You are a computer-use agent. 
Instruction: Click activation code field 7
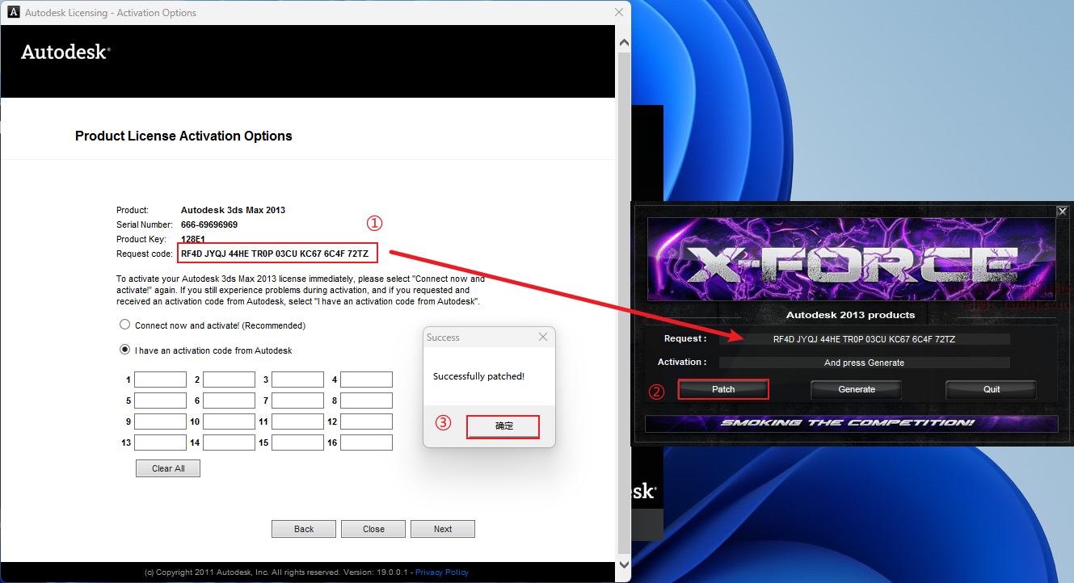click(x=297, y=401)
